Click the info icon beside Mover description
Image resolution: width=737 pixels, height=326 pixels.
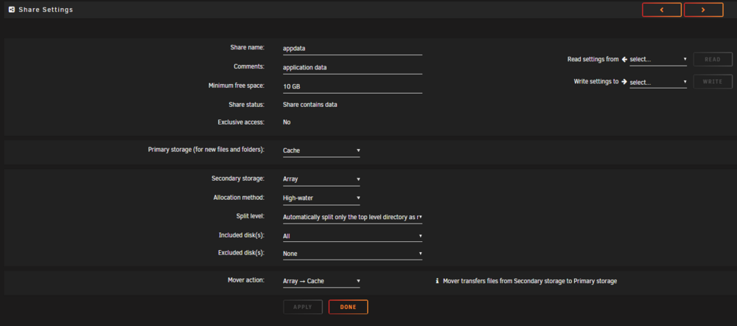[x=437, y=281]
